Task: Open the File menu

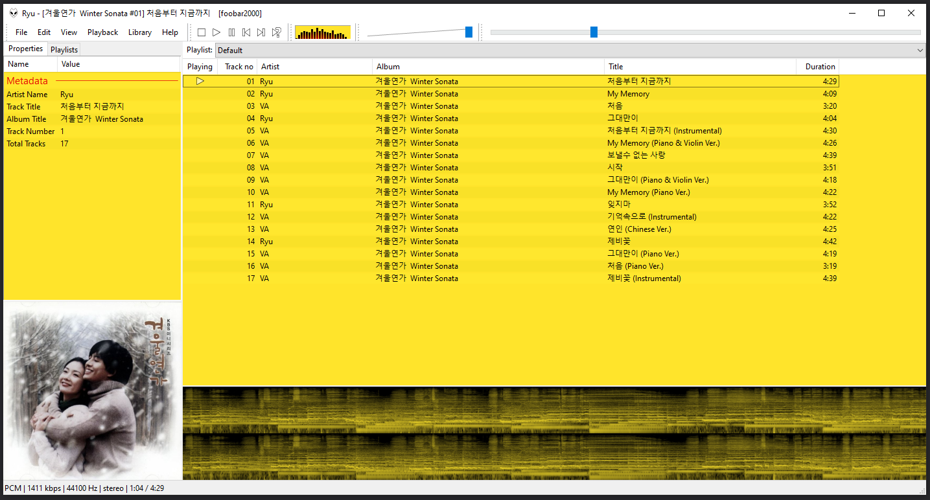Action: point(21,32)
